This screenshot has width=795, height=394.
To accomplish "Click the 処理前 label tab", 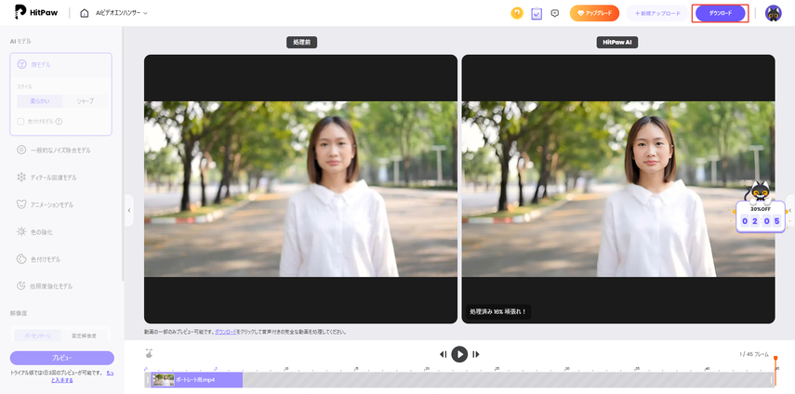I will click(301, 43).
